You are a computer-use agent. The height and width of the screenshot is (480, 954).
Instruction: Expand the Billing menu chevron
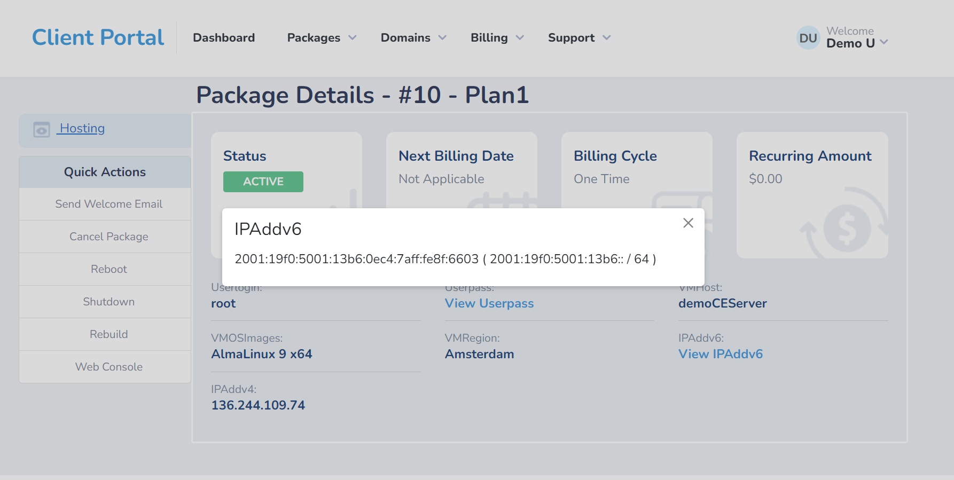pyautogui.click(x=520, y=38)
